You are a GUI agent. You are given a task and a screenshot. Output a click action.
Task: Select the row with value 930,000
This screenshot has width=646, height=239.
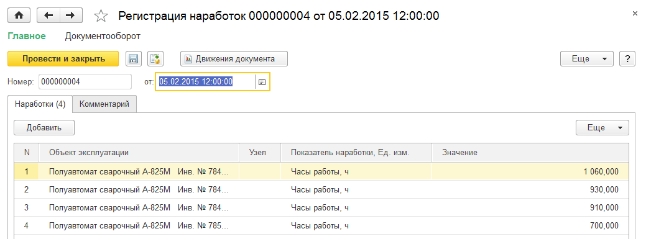(321, 189)
